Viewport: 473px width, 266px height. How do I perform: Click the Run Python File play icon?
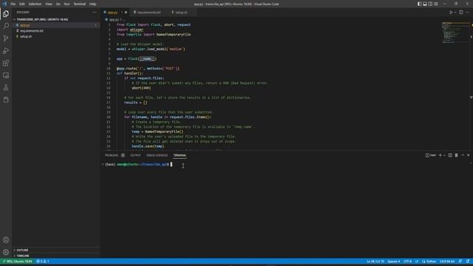pyautogui.click(x=451, y=13)
